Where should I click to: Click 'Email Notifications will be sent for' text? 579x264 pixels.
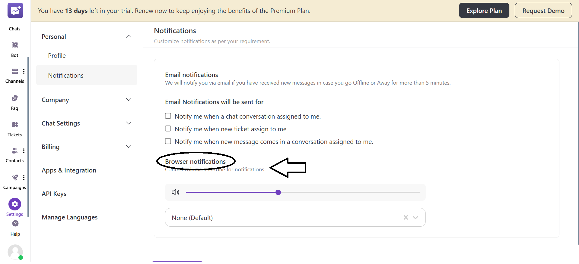[214, 102]
